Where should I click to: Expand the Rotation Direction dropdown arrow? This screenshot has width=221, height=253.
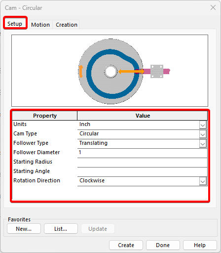coord(203,181)
